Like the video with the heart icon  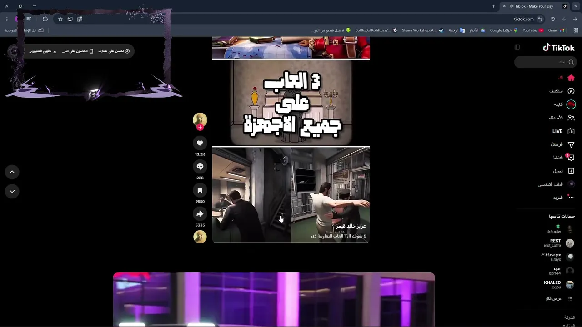[x=200, y=143]
